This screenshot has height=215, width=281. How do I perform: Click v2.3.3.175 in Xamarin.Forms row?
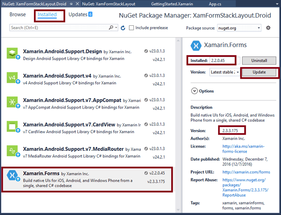(x=156, y=182)
